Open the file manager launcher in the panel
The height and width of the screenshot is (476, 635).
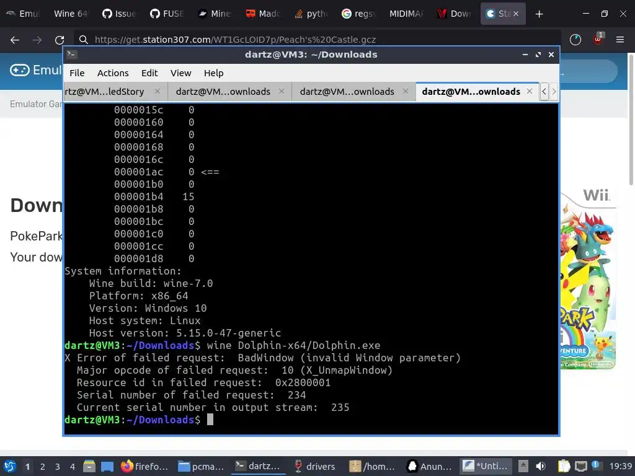point(89,466)
